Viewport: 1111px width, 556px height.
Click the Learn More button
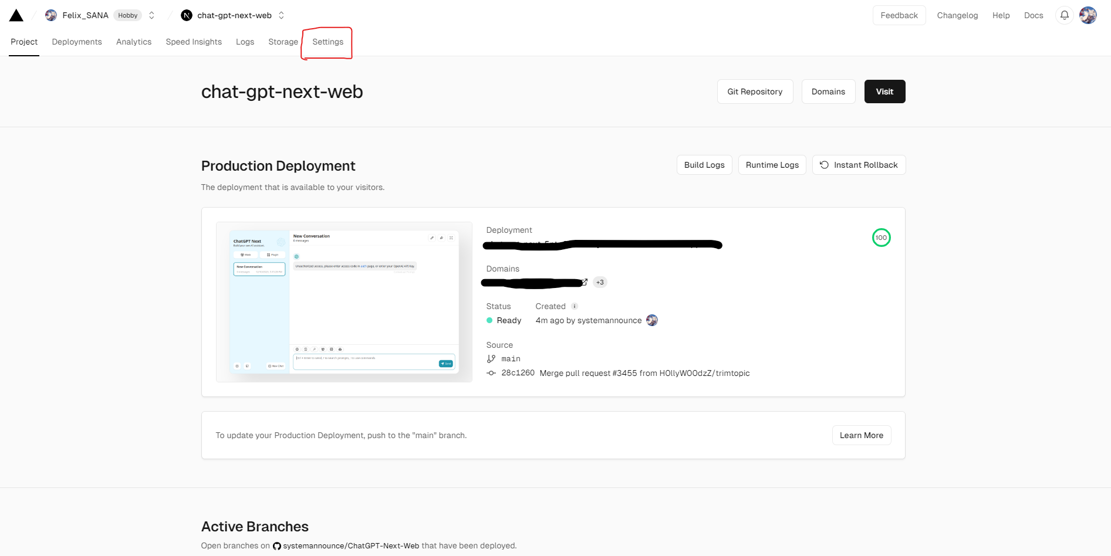tap(861, 435)
